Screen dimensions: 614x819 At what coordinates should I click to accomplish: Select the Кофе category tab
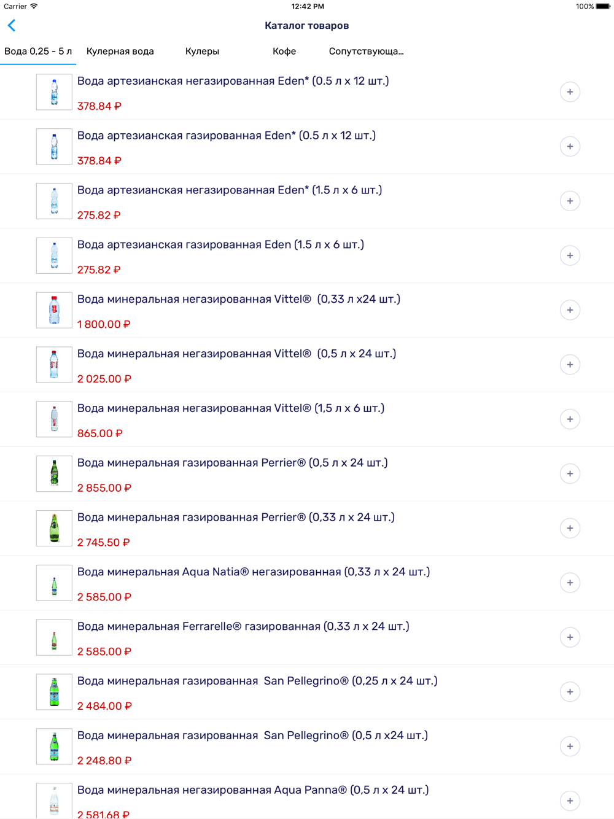[x=284, y=52]
